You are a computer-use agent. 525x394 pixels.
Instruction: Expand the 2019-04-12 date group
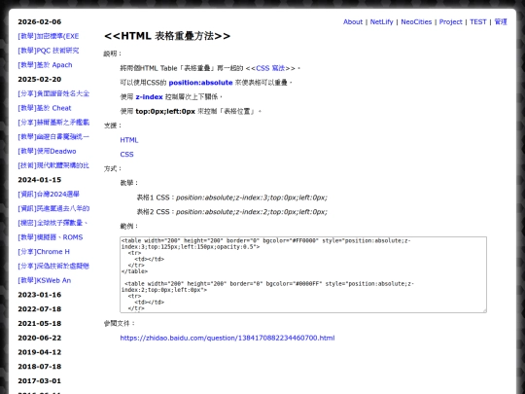pos(40,352)
